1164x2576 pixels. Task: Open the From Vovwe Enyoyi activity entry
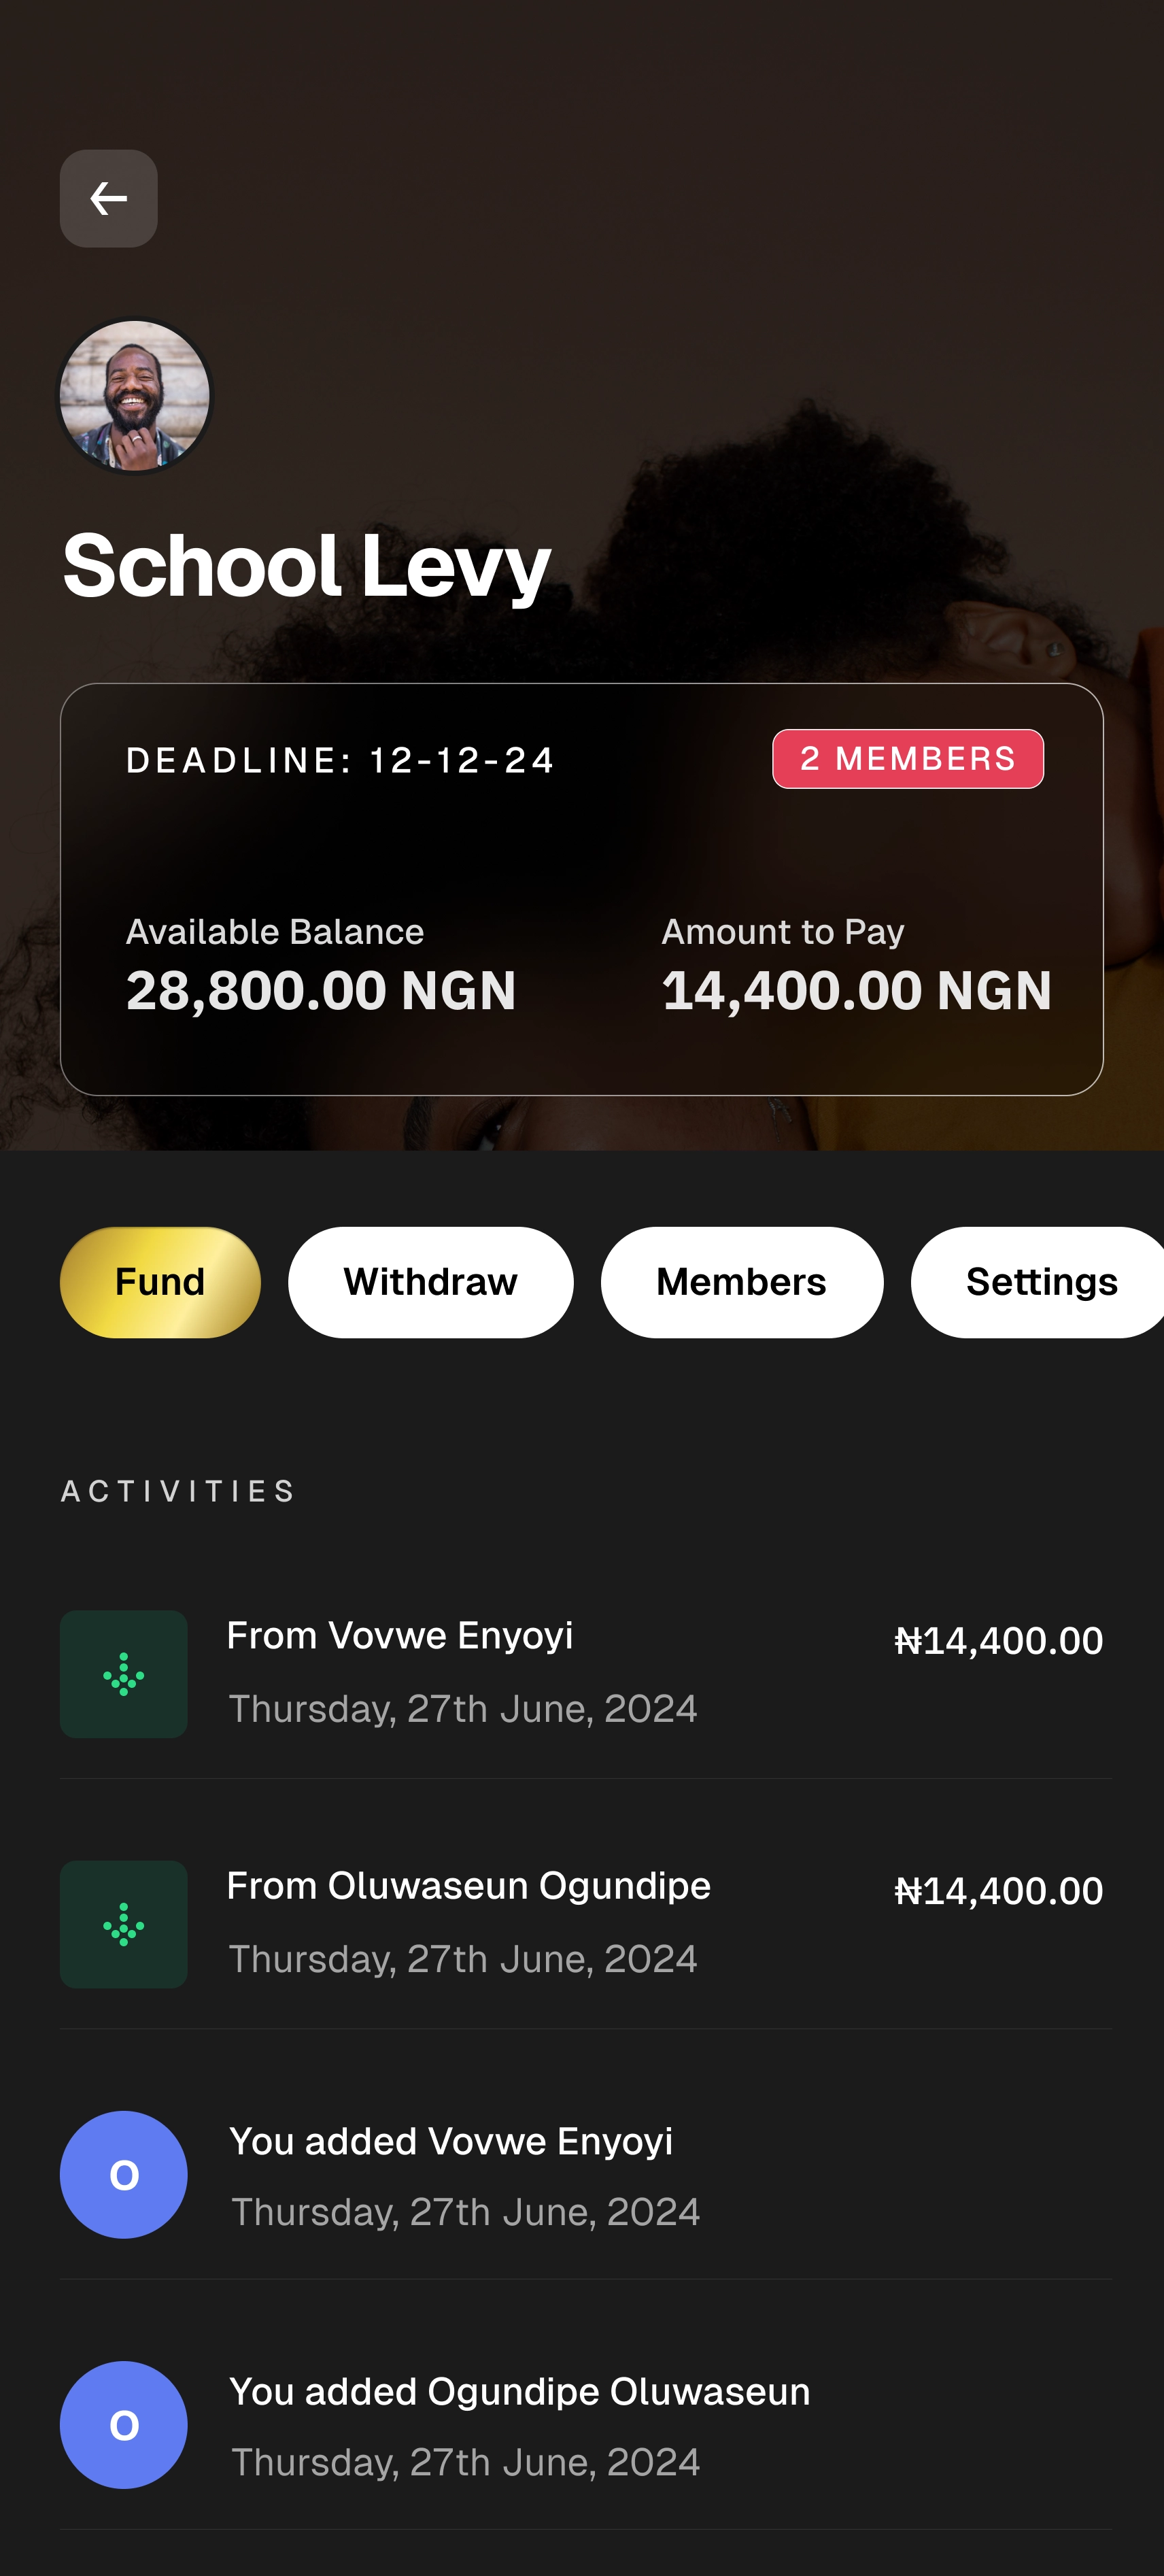[585, 1674]
